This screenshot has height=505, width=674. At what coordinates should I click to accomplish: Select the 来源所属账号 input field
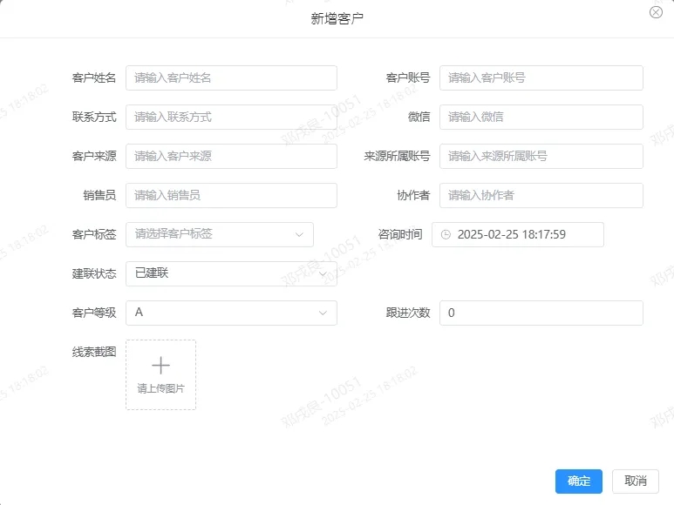pos(541,156)
